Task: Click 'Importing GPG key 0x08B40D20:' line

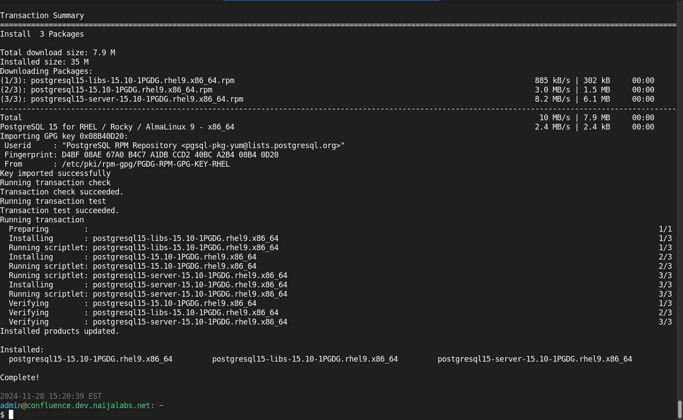Action: (64, 136)
